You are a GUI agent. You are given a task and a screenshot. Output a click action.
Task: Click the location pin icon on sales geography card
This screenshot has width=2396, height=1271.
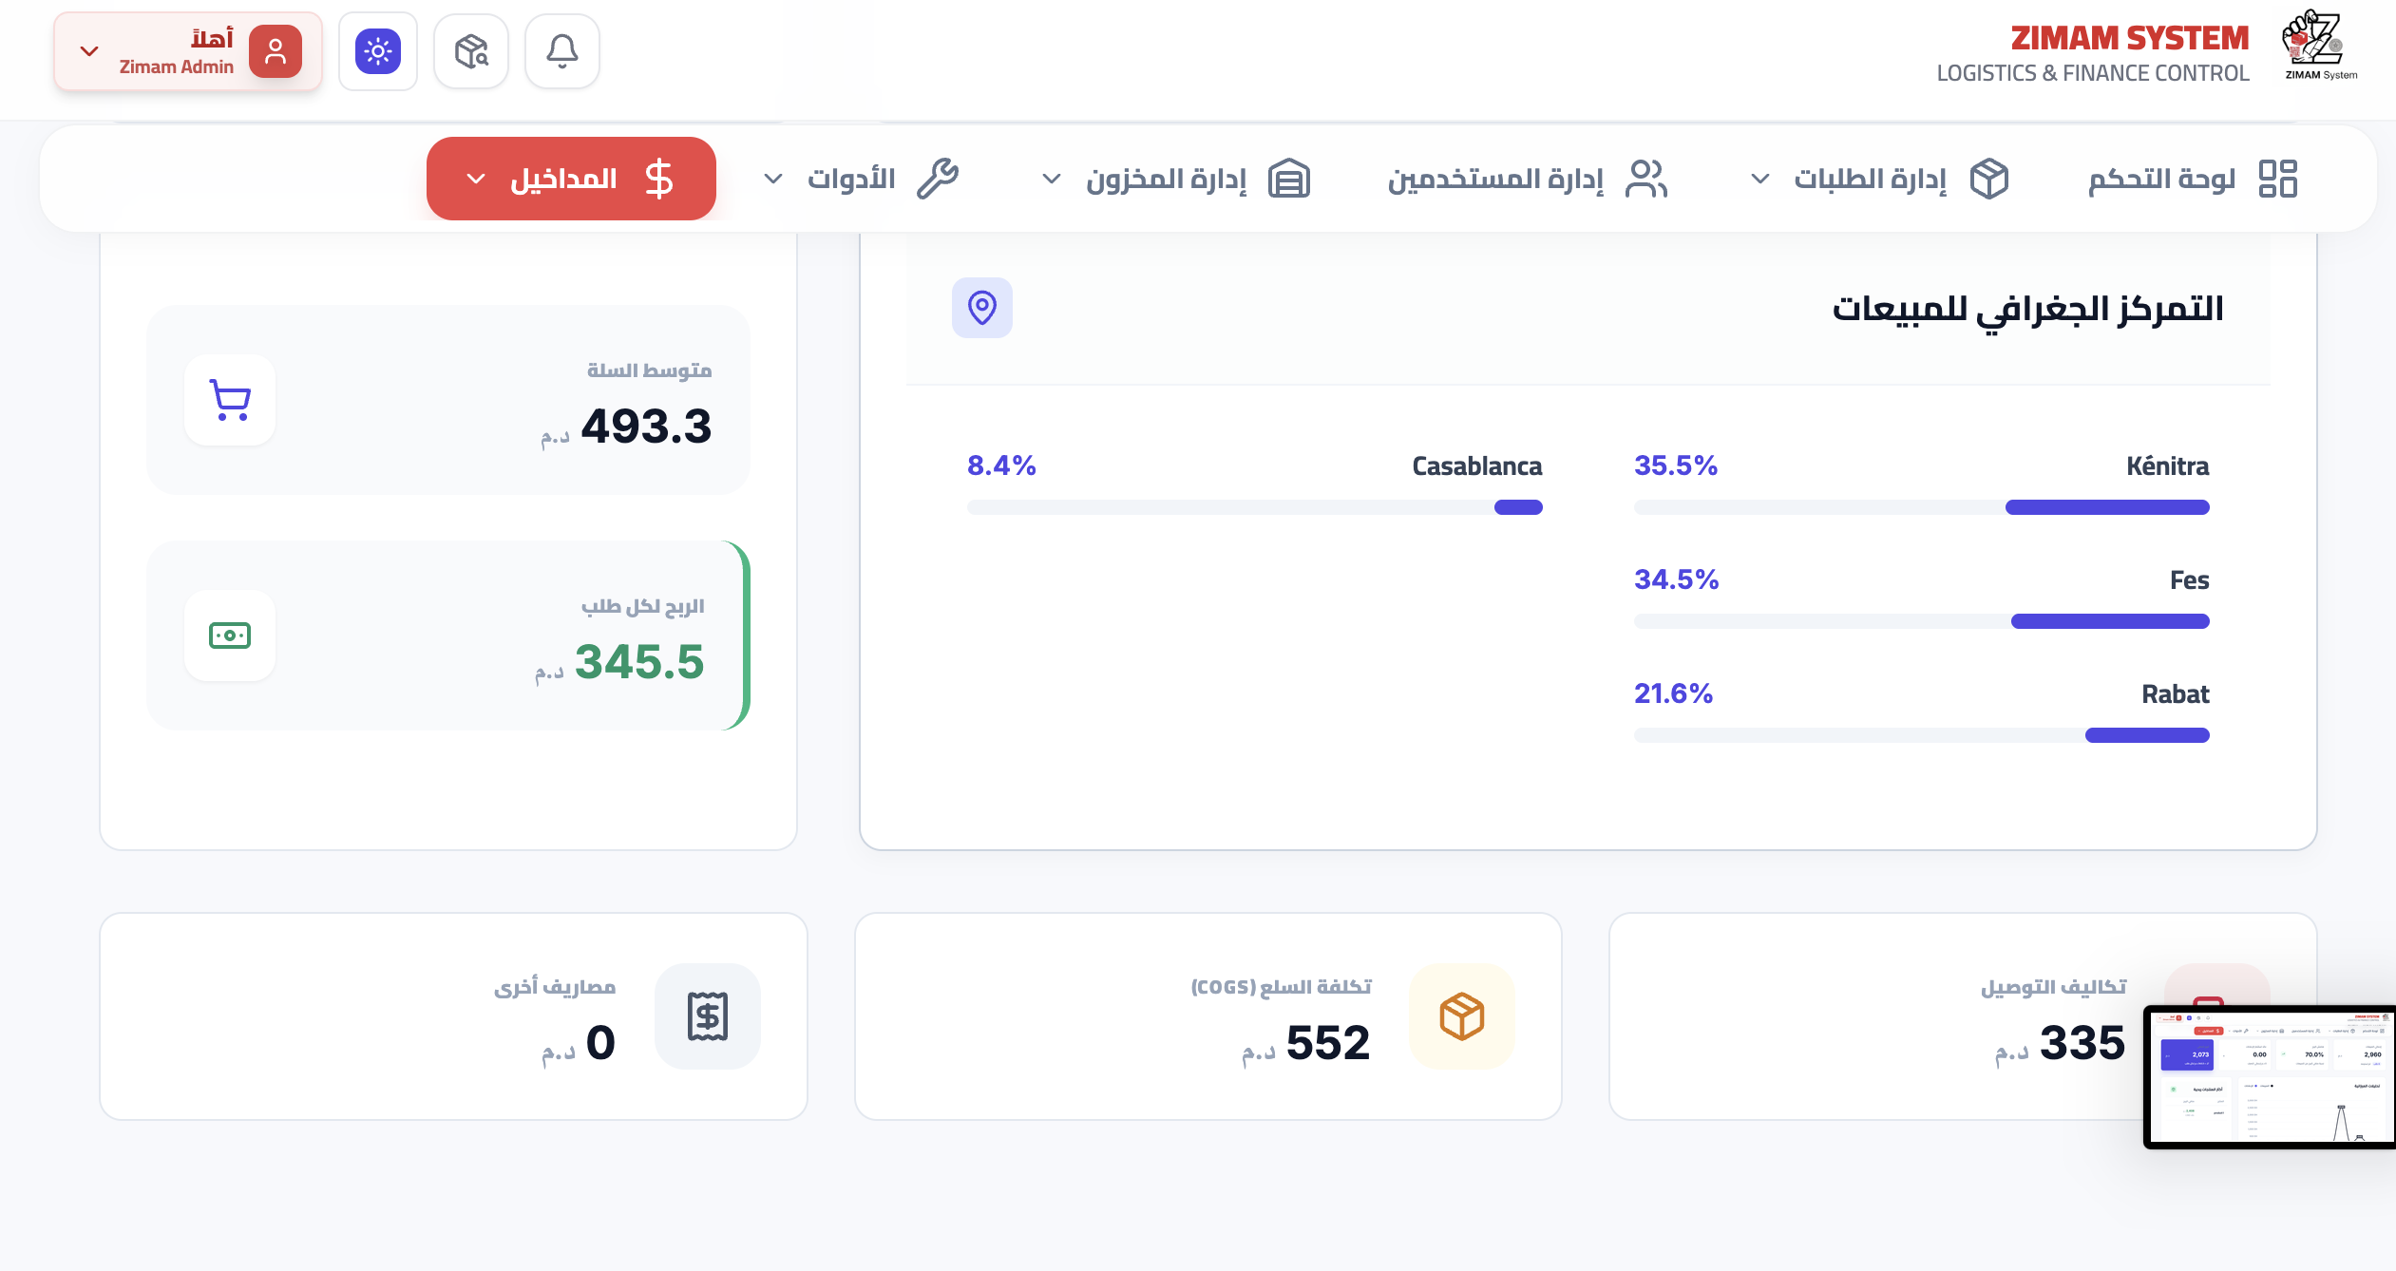pyautogui.click(x=982, y=308)
